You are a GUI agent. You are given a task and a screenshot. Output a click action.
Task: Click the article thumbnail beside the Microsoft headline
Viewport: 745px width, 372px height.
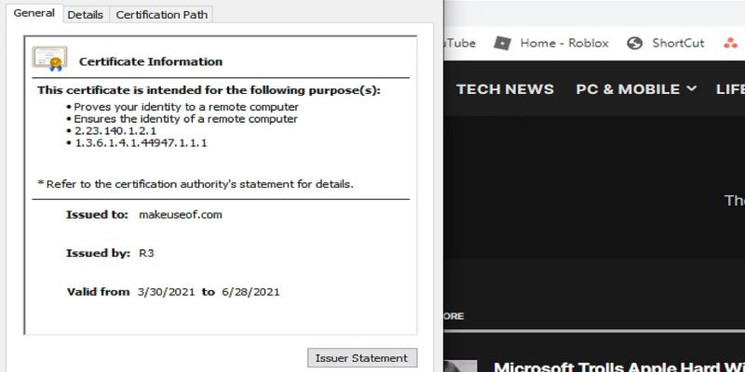click(x=460, y=366)
